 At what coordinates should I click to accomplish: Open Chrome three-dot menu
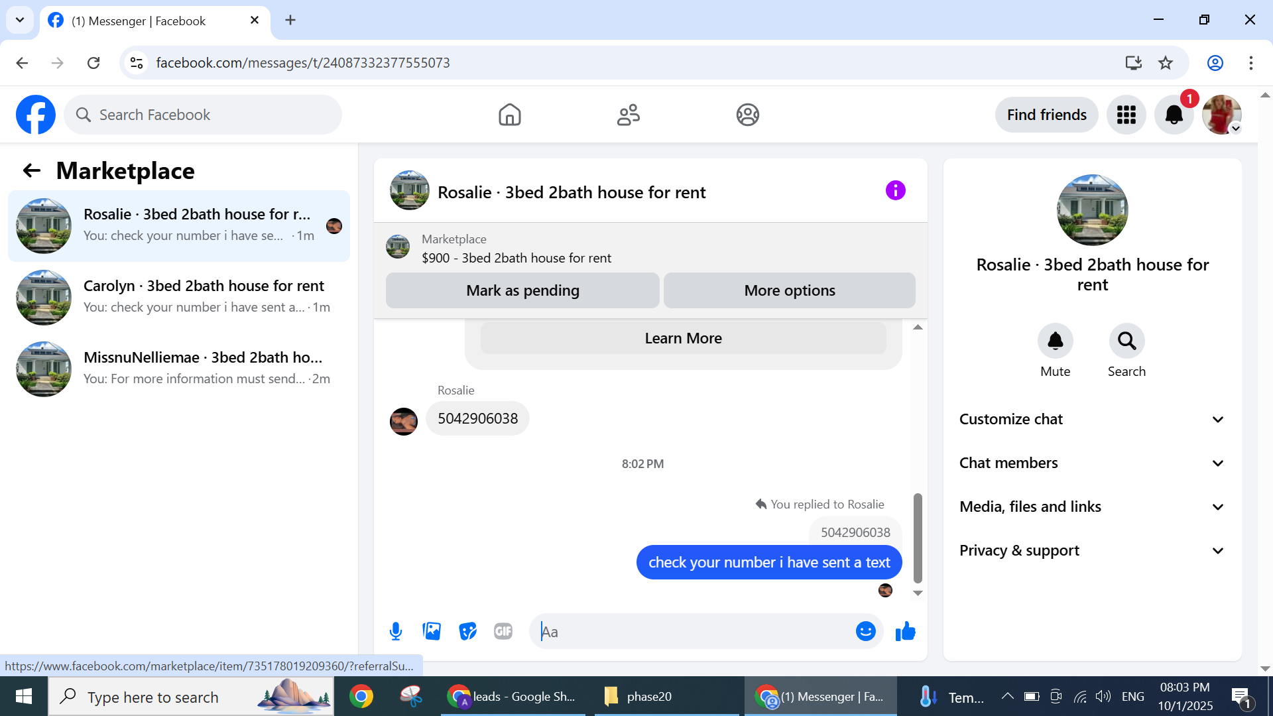tap(1250, 63)
